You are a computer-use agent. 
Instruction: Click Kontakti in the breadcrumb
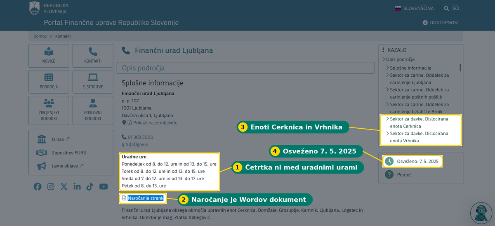pos(63,36)
